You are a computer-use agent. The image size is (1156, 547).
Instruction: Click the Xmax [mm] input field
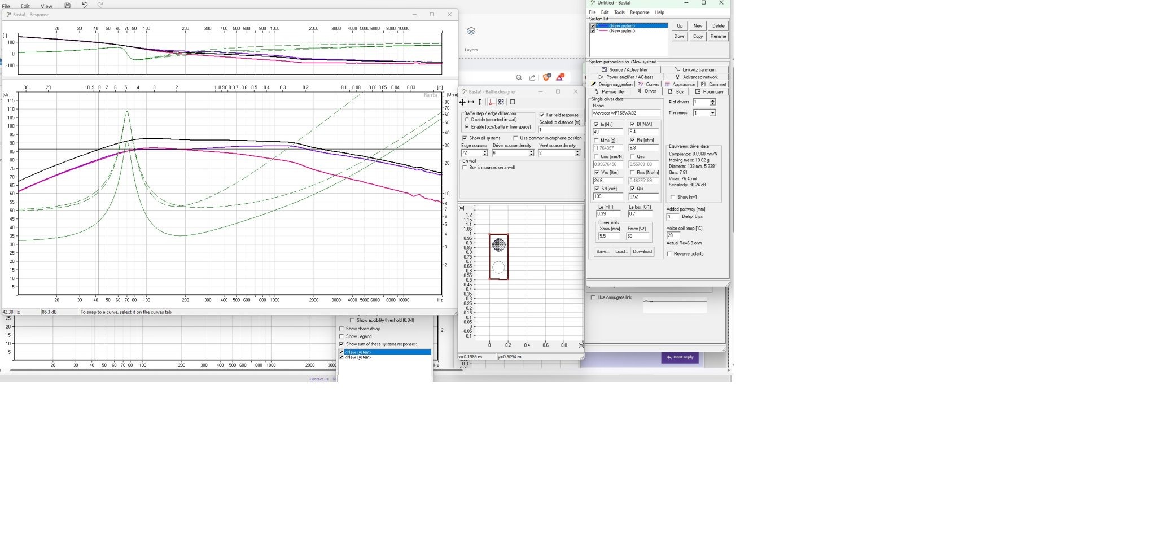tap(610, 236)
